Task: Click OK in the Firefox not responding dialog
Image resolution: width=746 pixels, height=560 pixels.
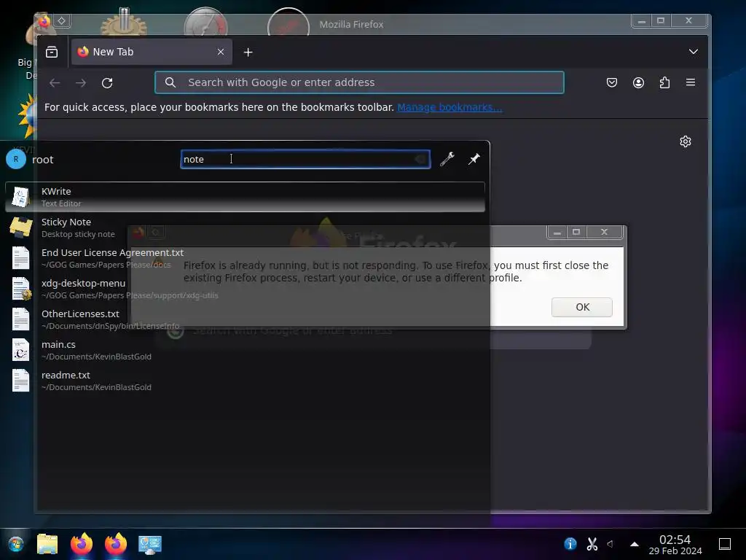Action: click(582, 307)
